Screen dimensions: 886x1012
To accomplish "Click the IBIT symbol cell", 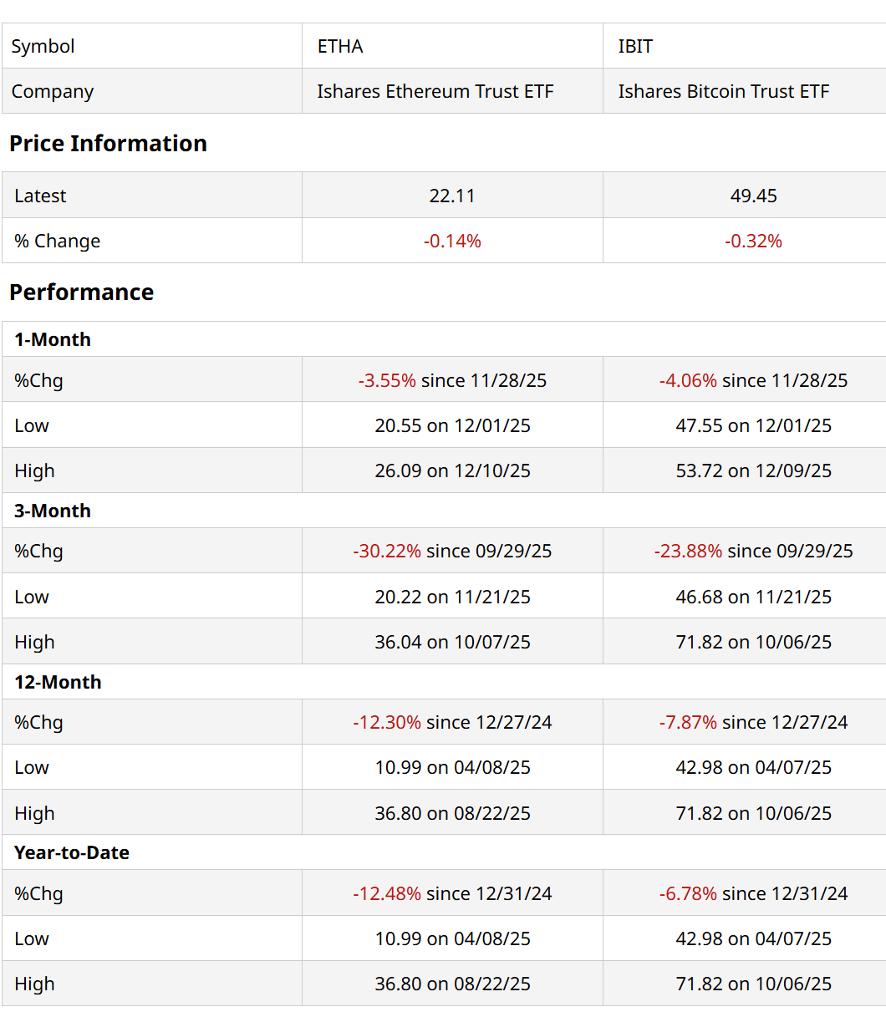I will pyautogui.click(x=635, y=46).
